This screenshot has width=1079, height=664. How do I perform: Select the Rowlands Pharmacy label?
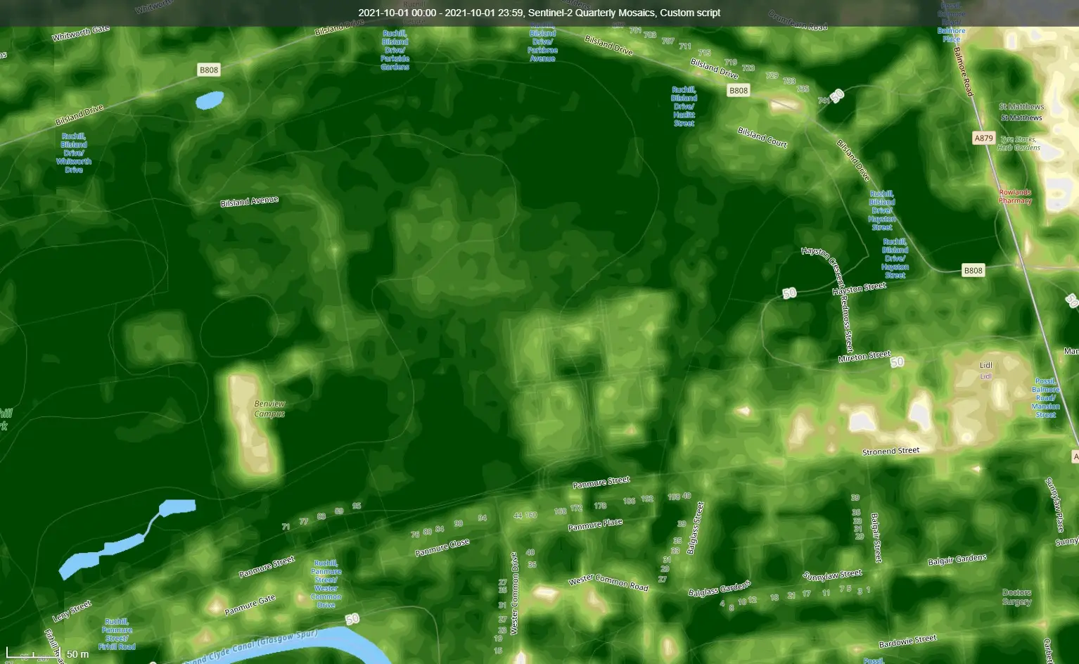(1015, 194)
